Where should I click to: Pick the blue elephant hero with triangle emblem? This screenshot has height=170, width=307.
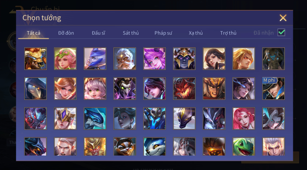274,59
